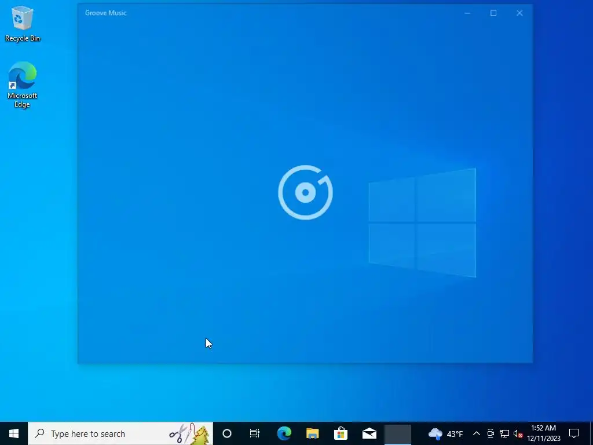Minimize the Groove Music window
This screenshot has height=445, width=593.
pos(467,13)
